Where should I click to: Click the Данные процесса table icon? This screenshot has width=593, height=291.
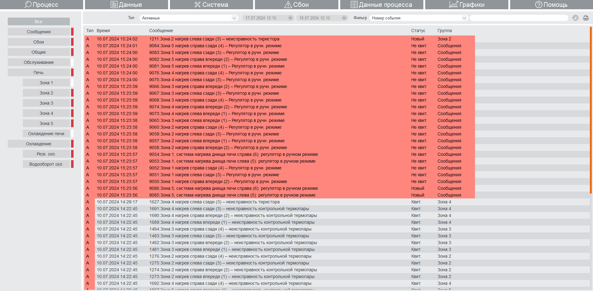click(354, 4)
